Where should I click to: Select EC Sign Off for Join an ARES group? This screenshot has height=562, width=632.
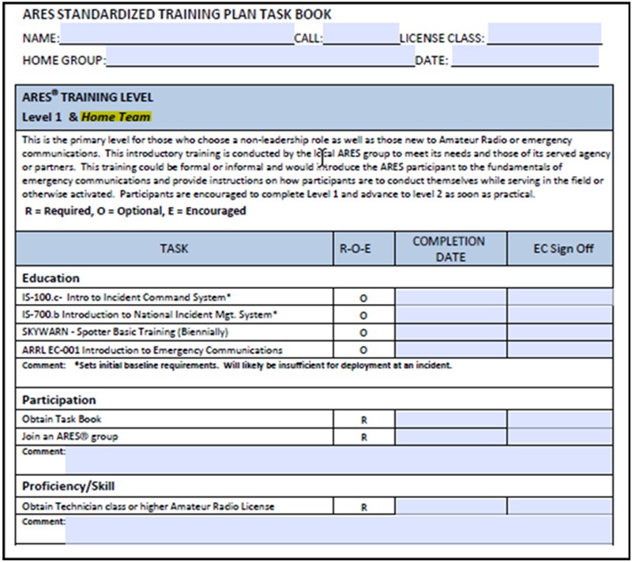560,436
